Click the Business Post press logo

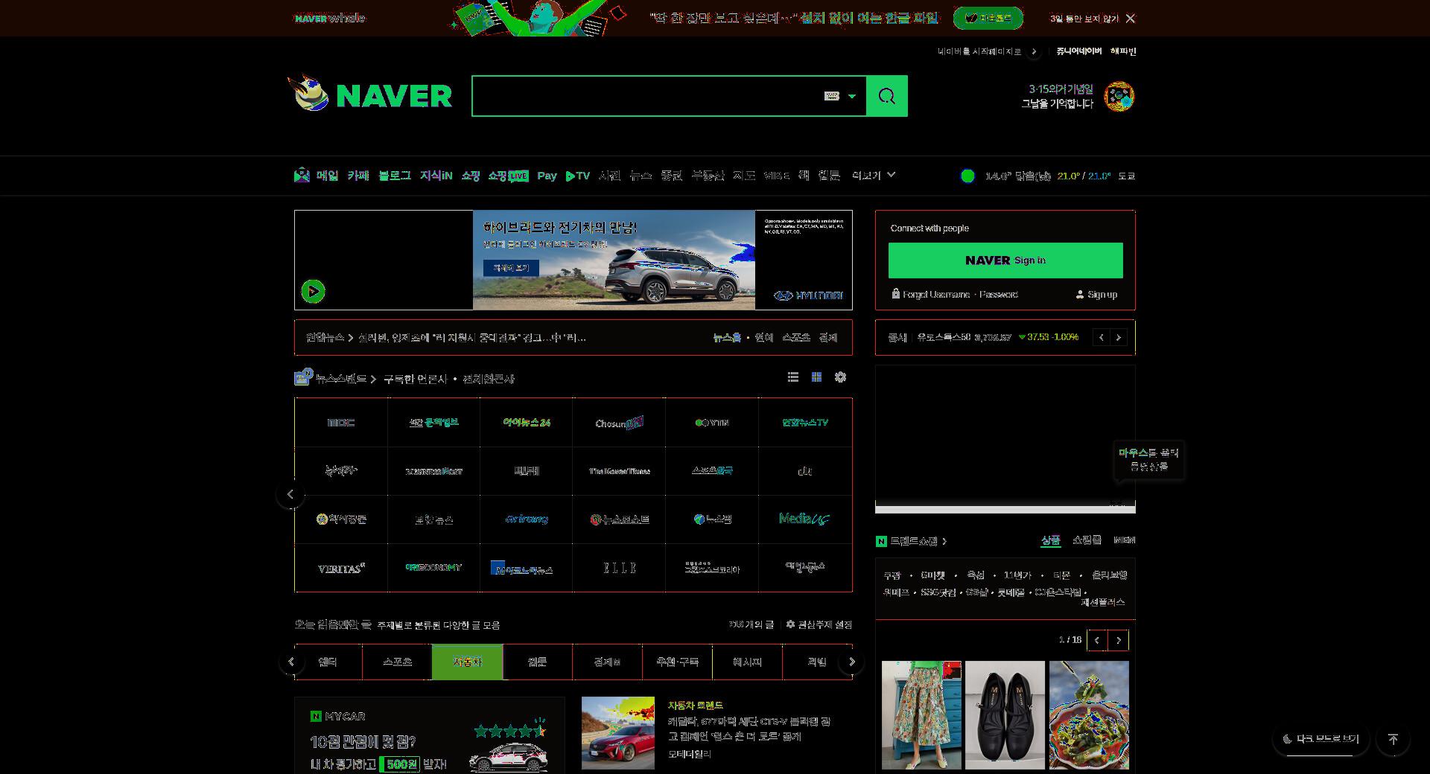pyautogui.click(x=433, y=471)
